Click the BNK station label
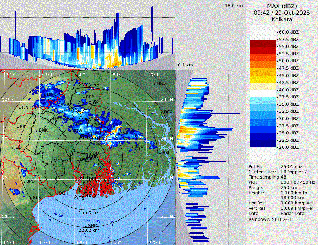Screen dimensions: 318x245 coord(43,130)
